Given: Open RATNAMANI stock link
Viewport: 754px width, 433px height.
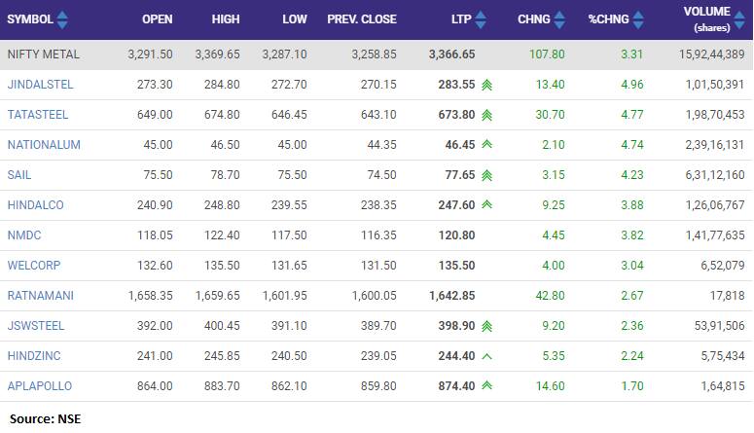Looking at the screenshot, I should pyautogui.click(x=41, y=296).
